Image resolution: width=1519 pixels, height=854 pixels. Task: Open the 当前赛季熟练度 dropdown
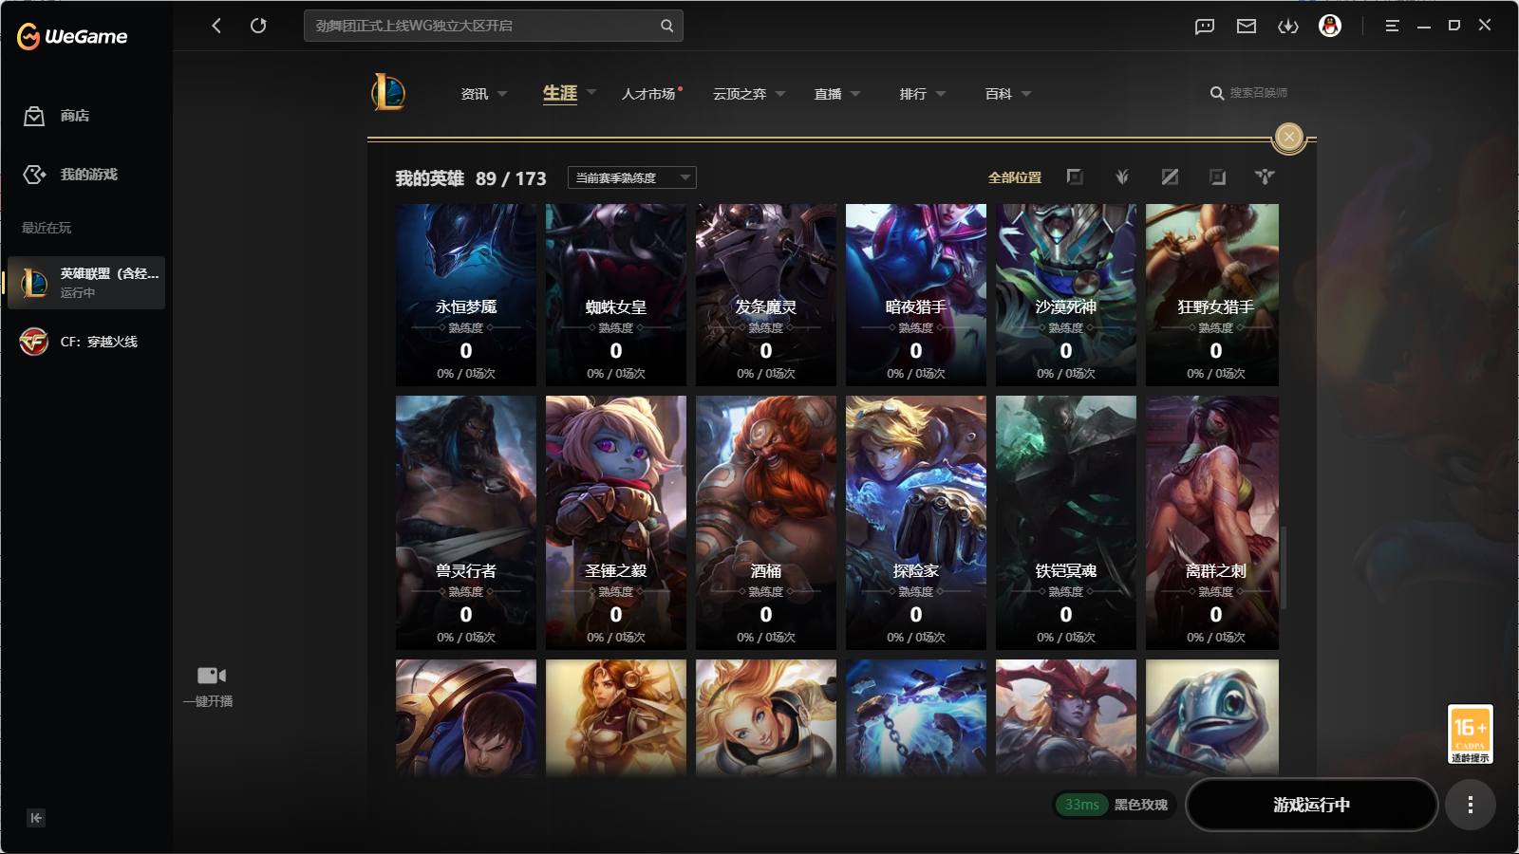(x=632, y=177)
